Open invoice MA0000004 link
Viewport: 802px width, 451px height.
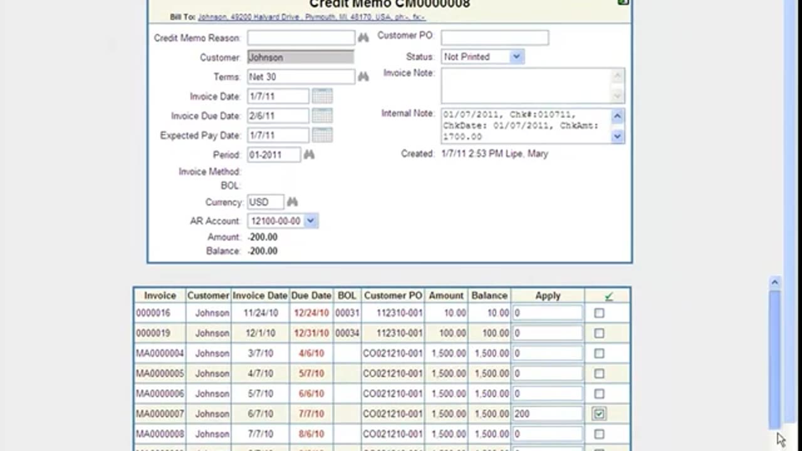pyautogui.click(x=160, y=353)
